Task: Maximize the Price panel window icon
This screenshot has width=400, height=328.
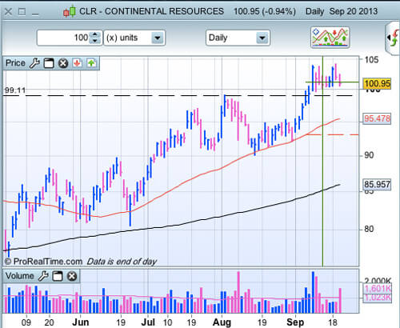Action: click(x=49, y=63)
